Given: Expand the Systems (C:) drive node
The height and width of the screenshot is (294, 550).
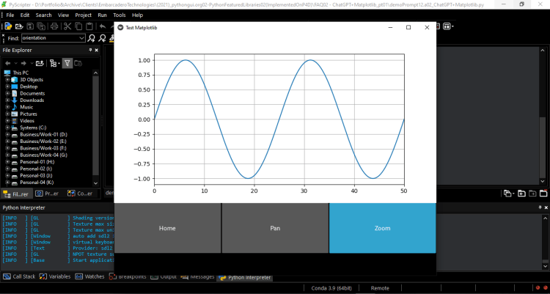Looking at the screenshot, I should 7,128.
